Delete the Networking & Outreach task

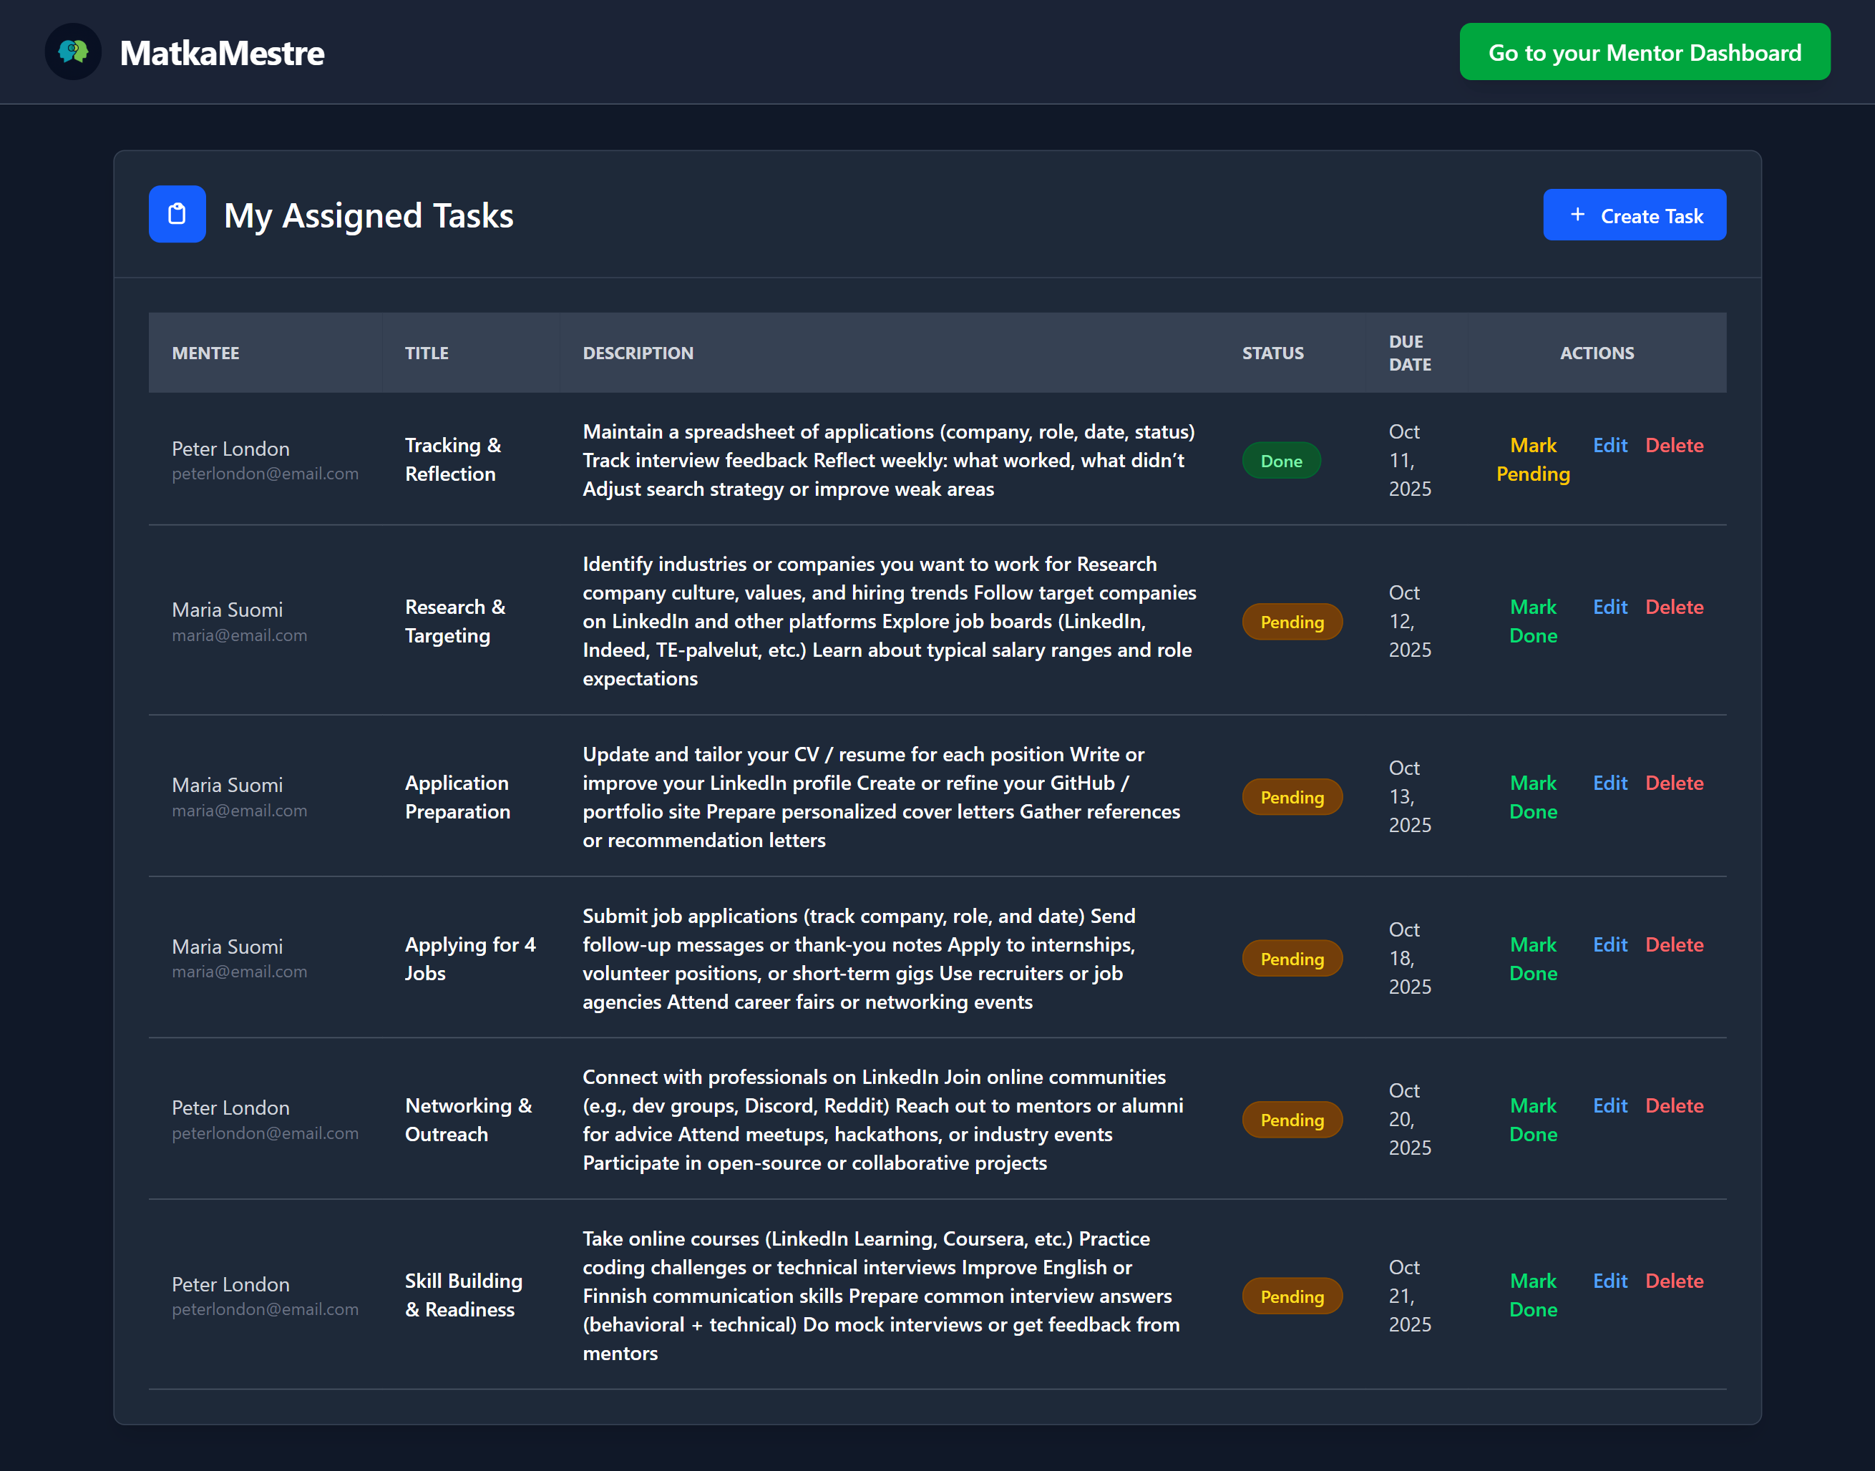tap(1673, 1105)
